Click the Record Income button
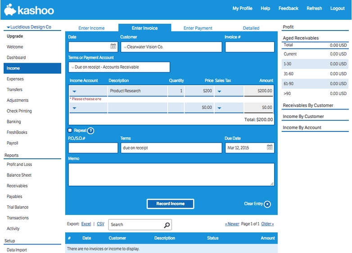352x253 pixels. pyautogui.click(x=171, y=204)
